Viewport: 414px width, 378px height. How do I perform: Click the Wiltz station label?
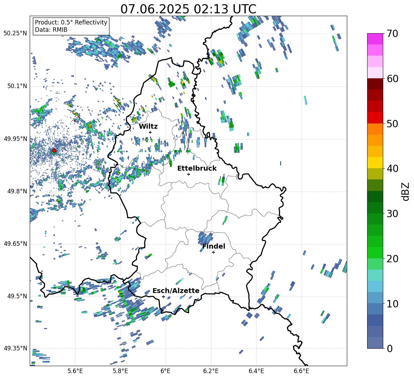click(148, 127)
